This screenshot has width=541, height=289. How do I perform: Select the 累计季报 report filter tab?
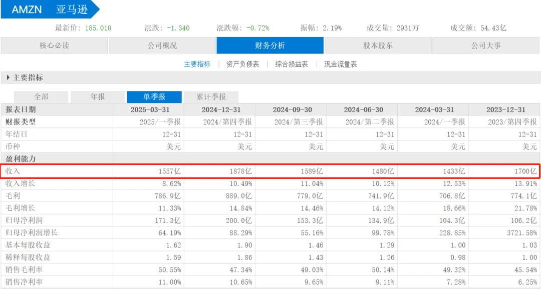pyautogui.click(x=211, y=97)
